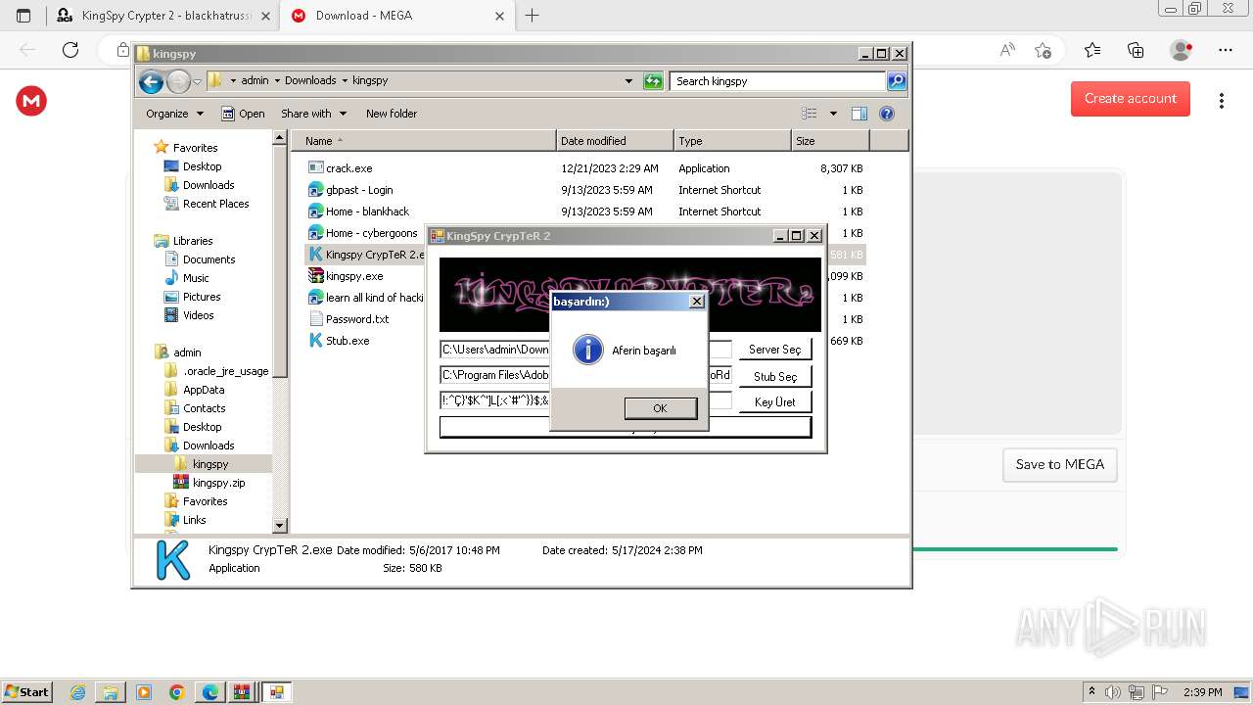Screen dimensions: 1253x705
Task: Click Open in the Explorer toolbar
Action: tap(243, 114)
